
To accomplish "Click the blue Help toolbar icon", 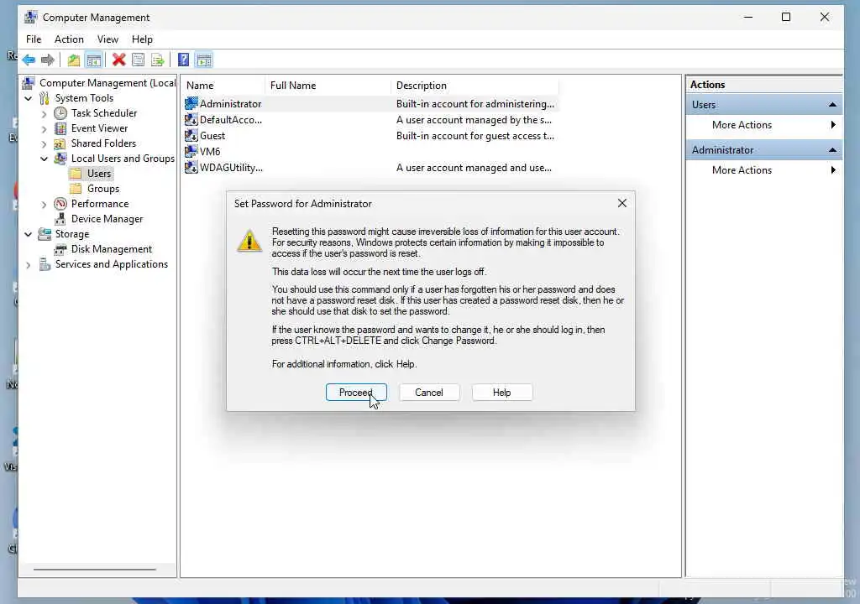I will pyautogui.click(x=184, y=60).
